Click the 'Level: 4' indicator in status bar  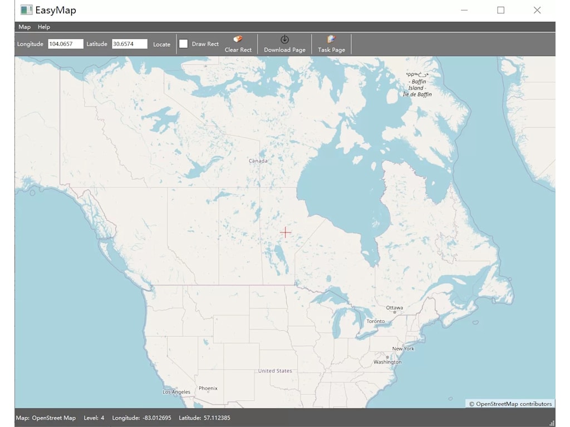94,418
